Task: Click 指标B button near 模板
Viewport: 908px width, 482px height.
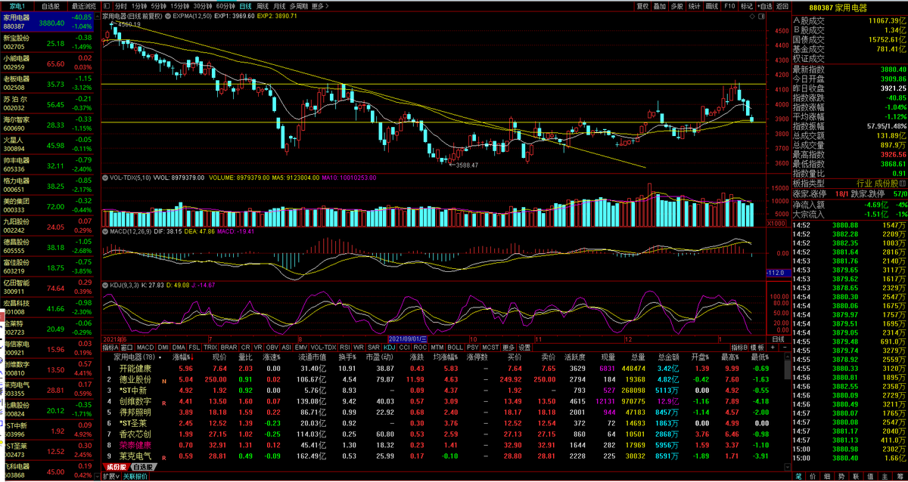Action: (x=739, y=348)
